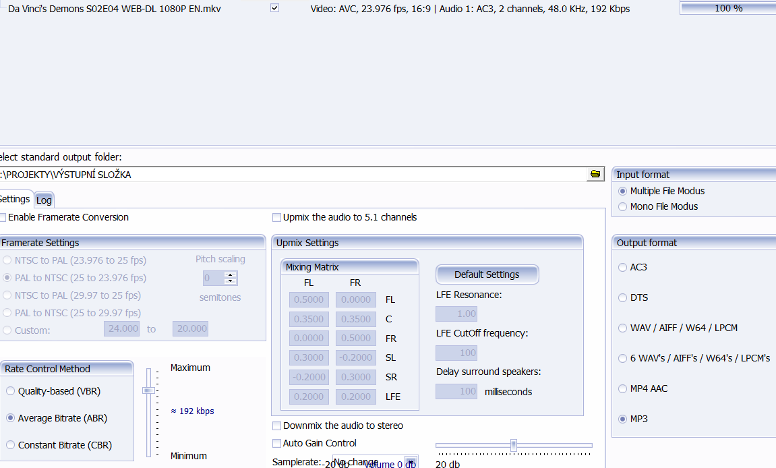Choose DTS as output format

point(622,297)
